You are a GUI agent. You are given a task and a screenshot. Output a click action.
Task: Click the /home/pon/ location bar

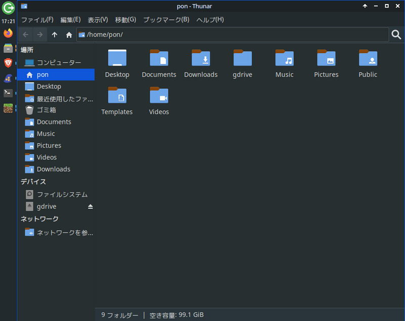coord(232,34)
